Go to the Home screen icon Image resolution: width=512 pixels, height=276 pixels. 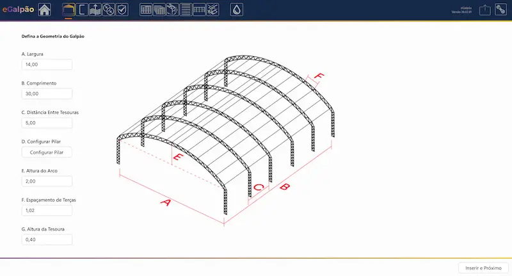coord(45,10)
